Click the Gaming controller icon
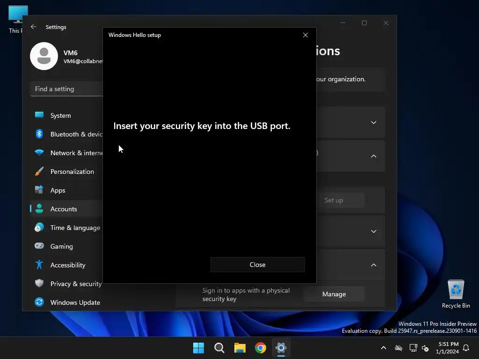This screenshot has height=359, width=479. [39, 246]
